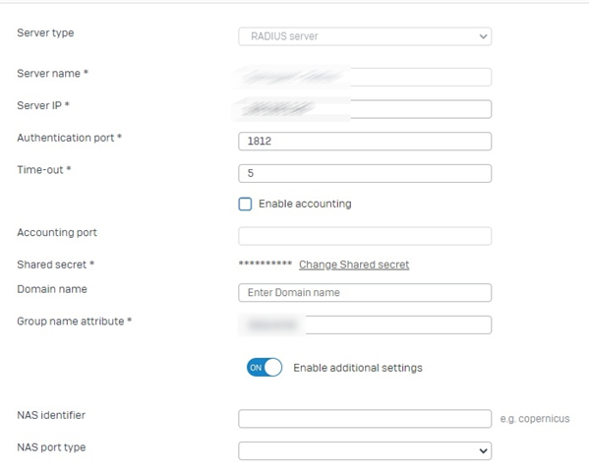Turn off the Enable additional settings switch
589x472 pixels.
(x=265, y=367)
